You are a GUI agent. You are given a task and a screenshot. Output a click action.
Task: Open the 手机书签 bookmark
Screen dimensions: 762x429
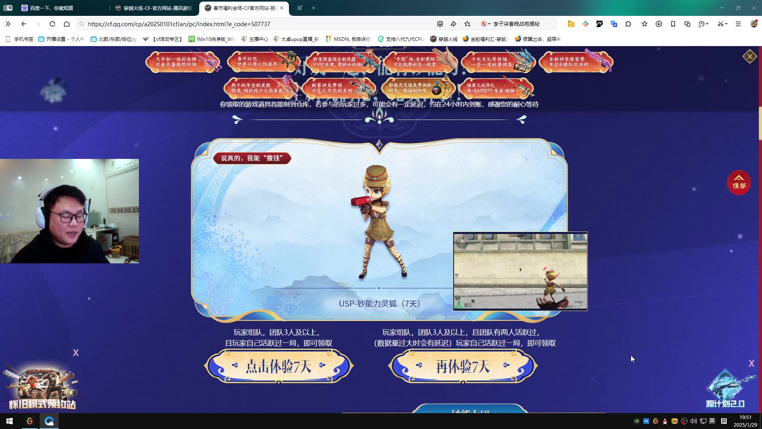[x=19, y=39]
